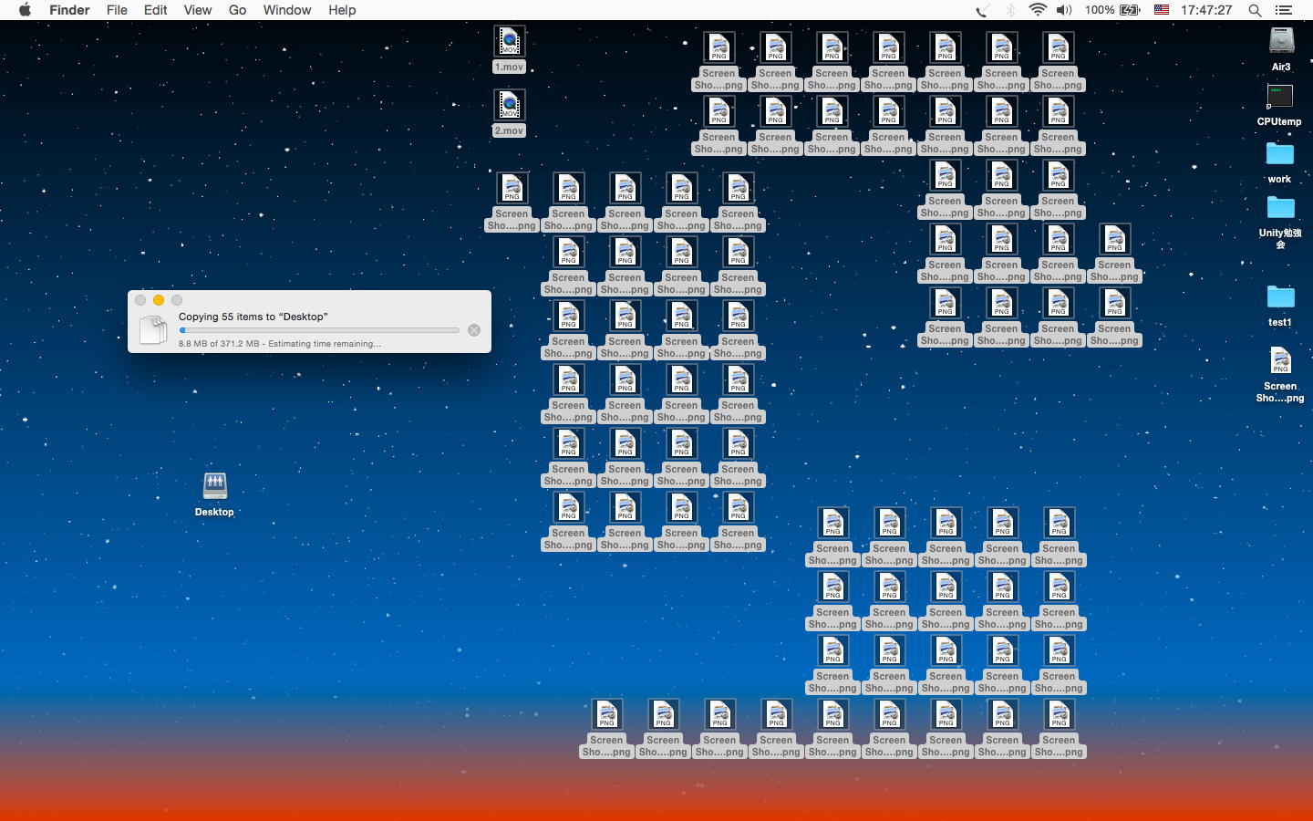Open the 1.mov video file
Image resolution: width=1313 pixels, height=821 pixels.
tap(509, 42)
